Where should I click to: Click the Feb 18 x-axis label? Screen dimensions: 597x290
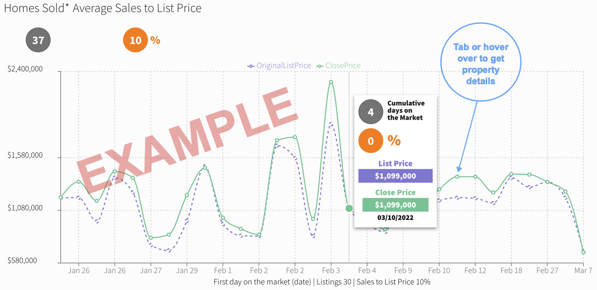click(511, 270)
